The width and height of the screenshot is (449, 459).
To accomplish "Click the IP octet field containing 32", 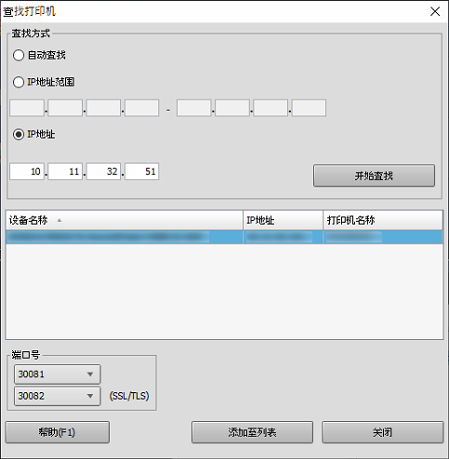I will 103,171.
